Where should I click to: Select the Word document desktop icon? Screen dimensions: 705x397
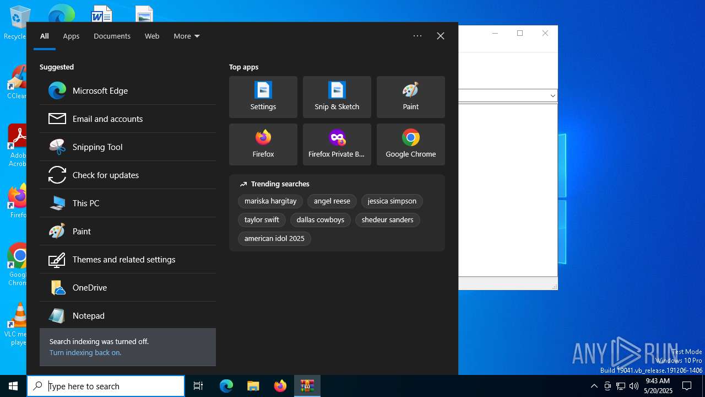click(101, 14)
